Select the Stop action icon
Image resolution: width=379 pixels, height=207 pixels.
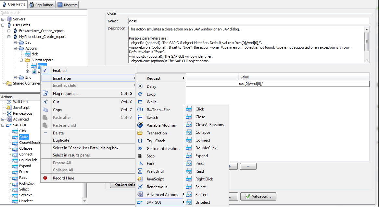140,156
